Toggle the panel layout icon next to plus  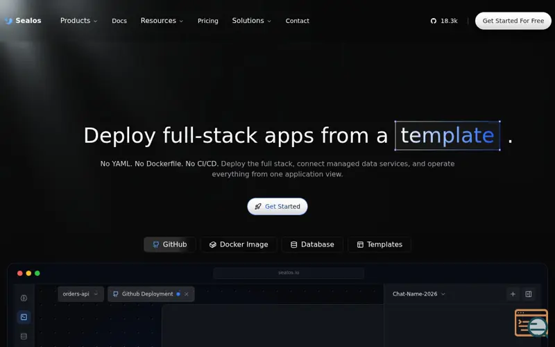[529, 294]
